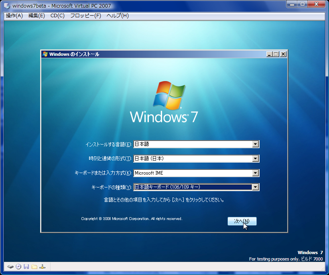Click the Windows 7 logo
This screenshot has width=329, height=275.
(x=164, y=102)
